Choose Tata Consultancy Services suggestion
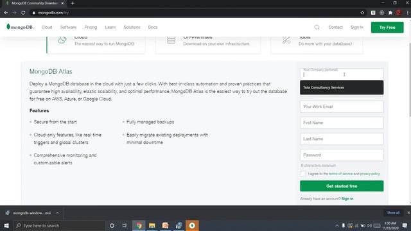This screenshot has width=411, height=231. [x=342, y=87]
